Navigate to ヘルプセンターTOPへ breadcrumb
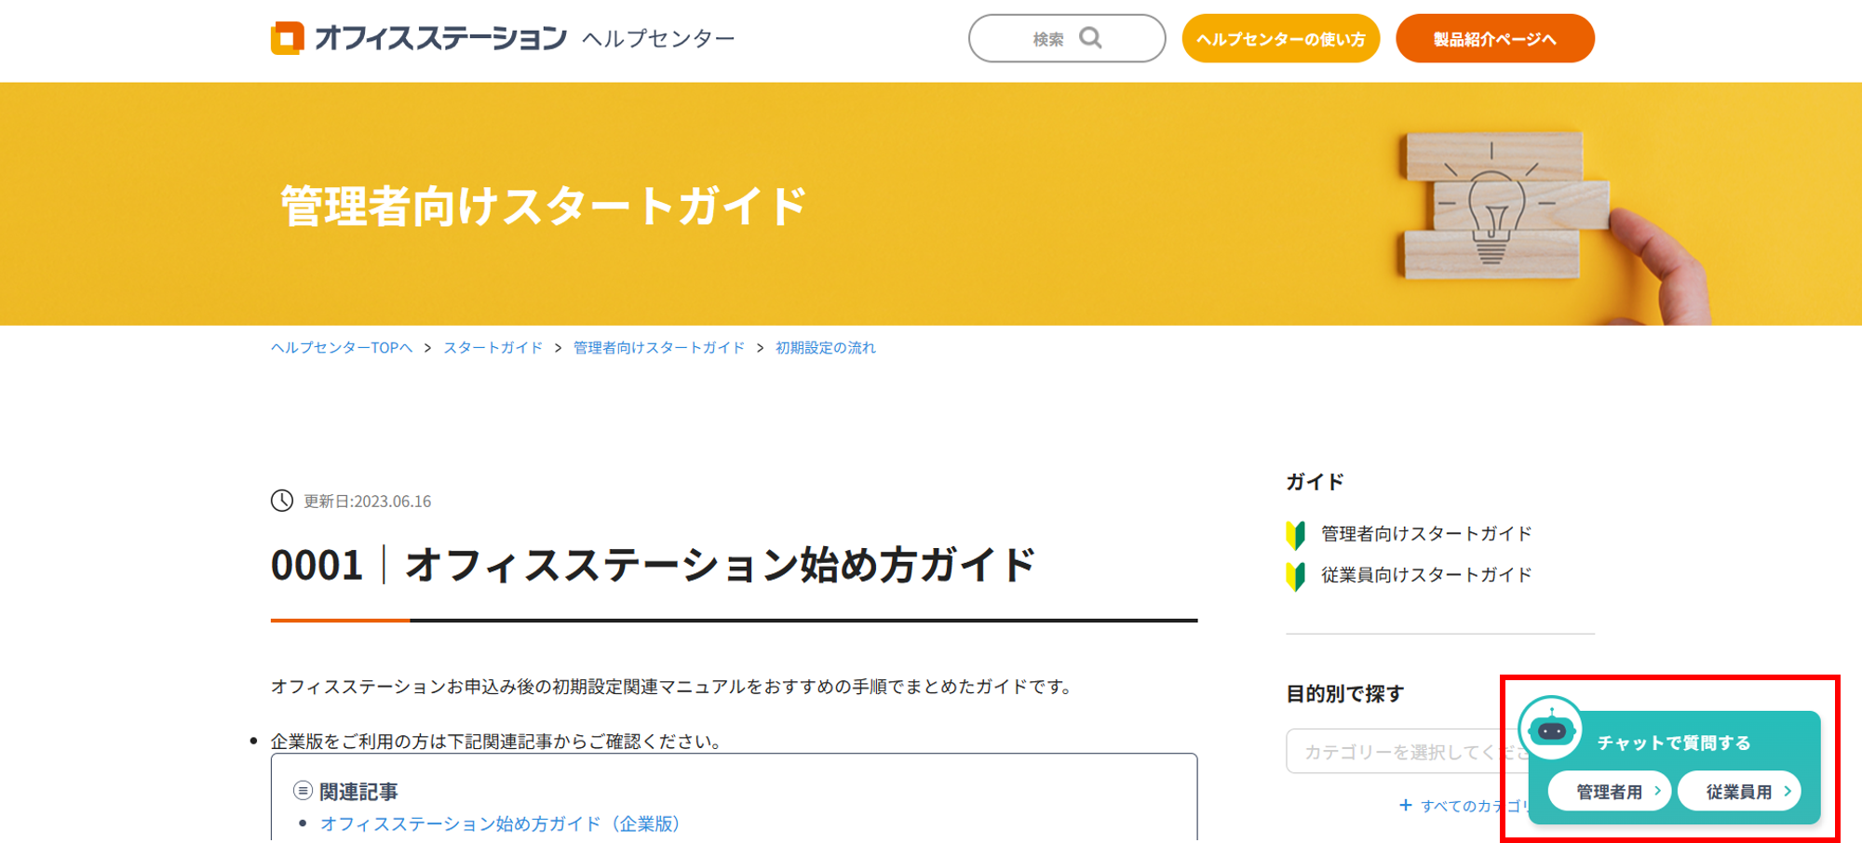Viewport: 1862px width, 843px height. coord(342,348)
